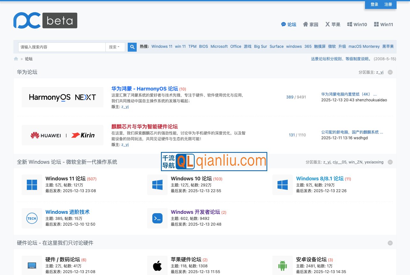
Task: Click the blue search magnifier button
Action: coord(132,47)
